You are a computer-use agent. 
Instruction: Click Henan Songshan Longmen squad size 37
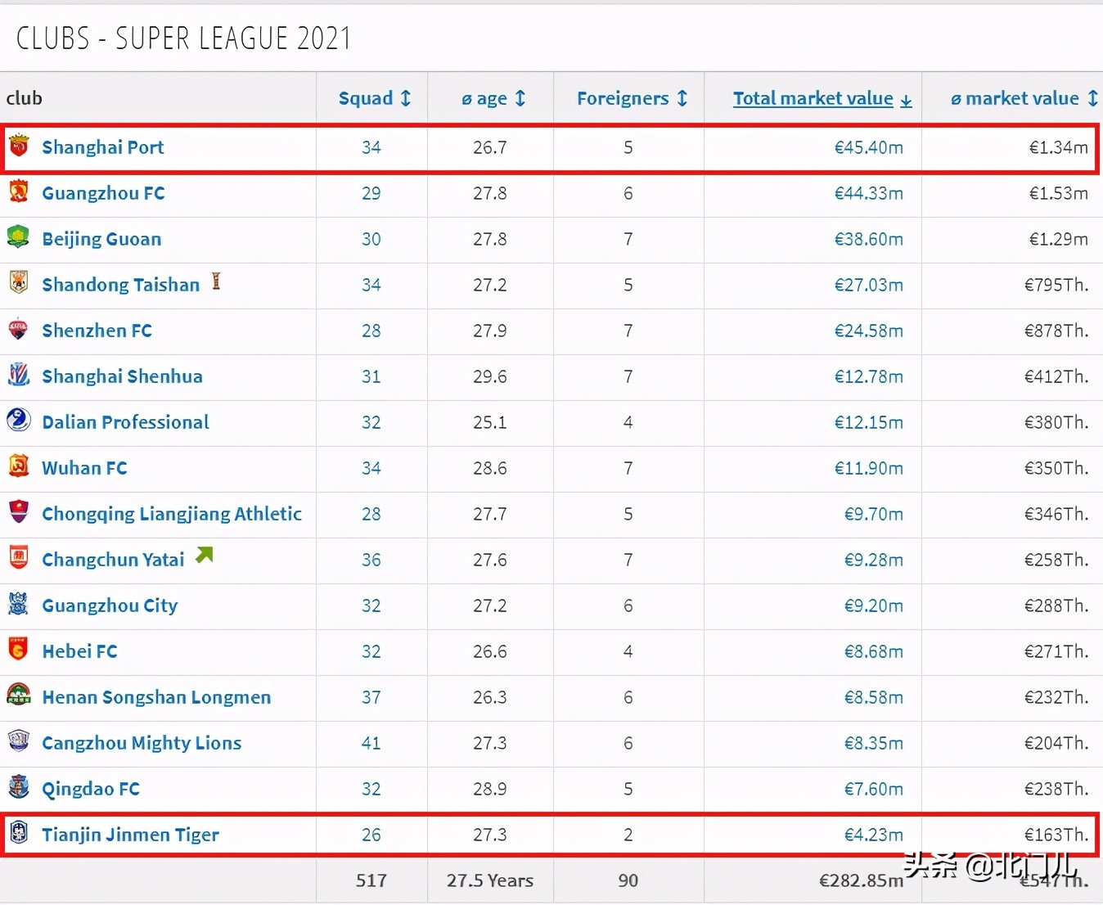click(x=371, y=697)
